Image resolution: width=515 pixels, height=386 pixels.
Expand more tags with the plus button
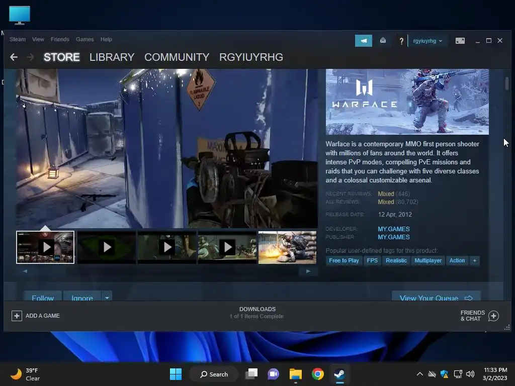pos(474,261)
